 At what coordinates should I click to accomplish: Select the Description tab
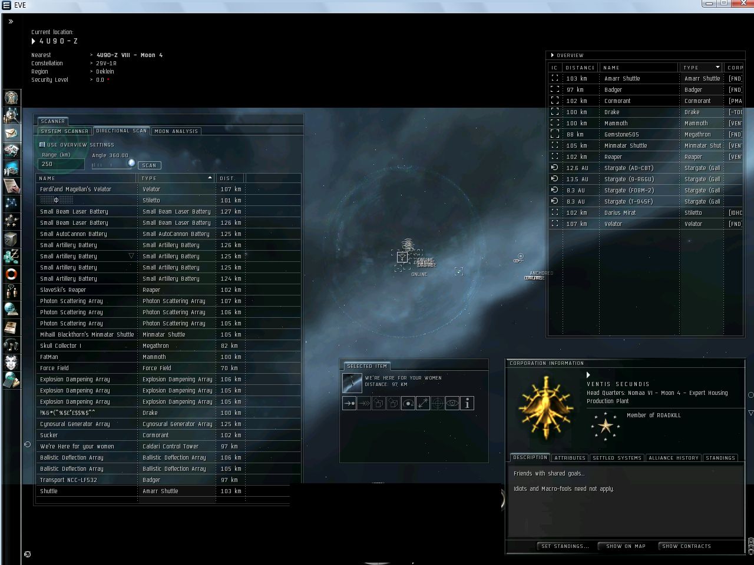(x=530, y=457)
